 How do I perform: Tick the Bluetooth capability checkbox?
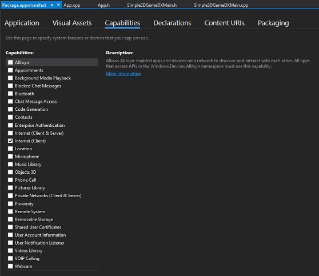coord(10,94)
